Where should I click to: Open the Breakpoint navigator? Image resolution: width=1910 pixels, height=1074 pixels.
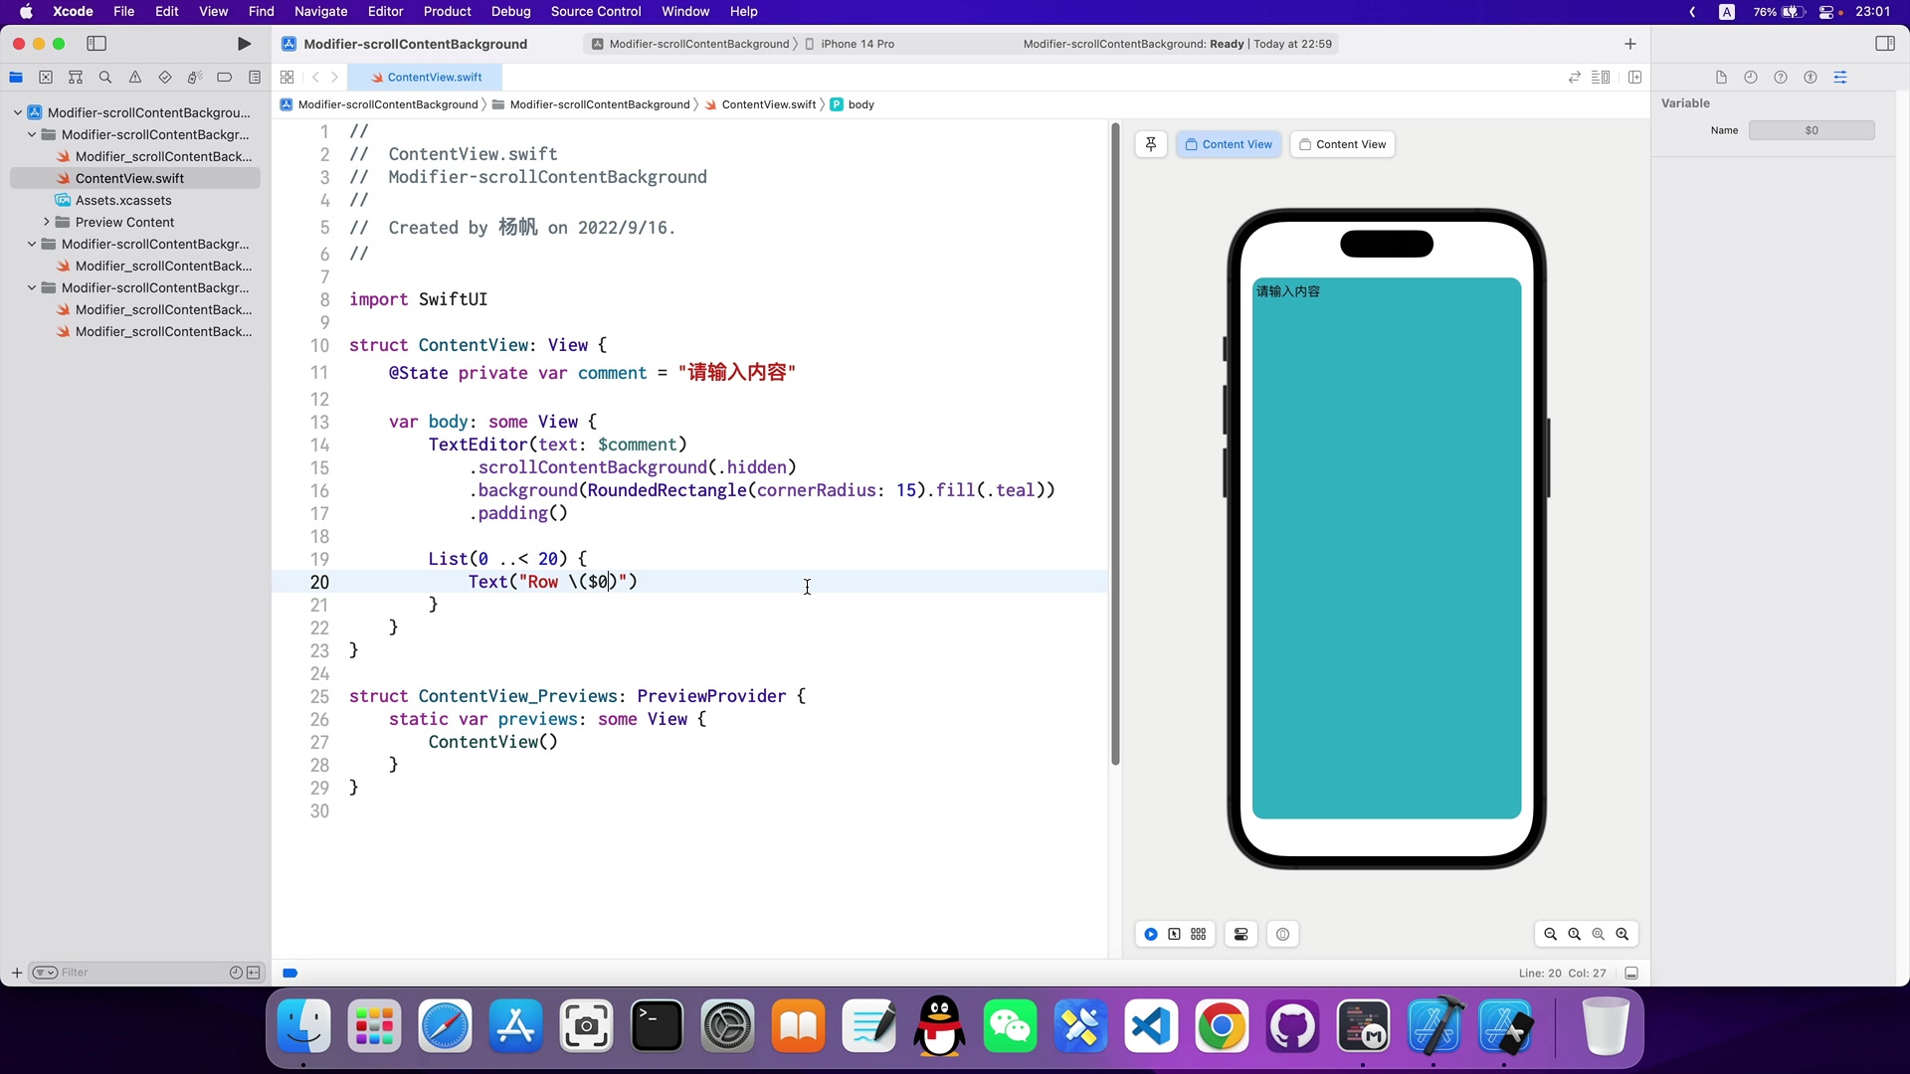pos(225,78)
